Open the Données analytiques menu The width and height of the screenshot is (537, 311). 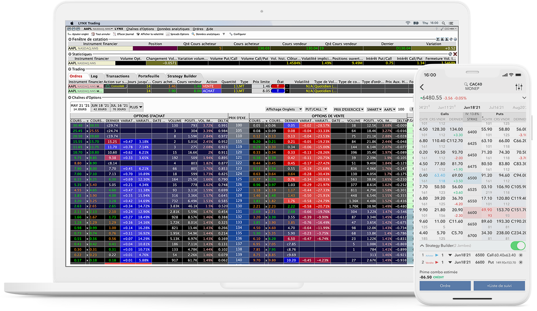(173, 29)
